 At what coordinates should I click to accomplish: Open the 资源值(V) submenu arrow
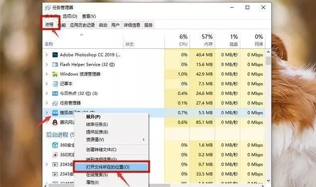click(x=143, y=139)
